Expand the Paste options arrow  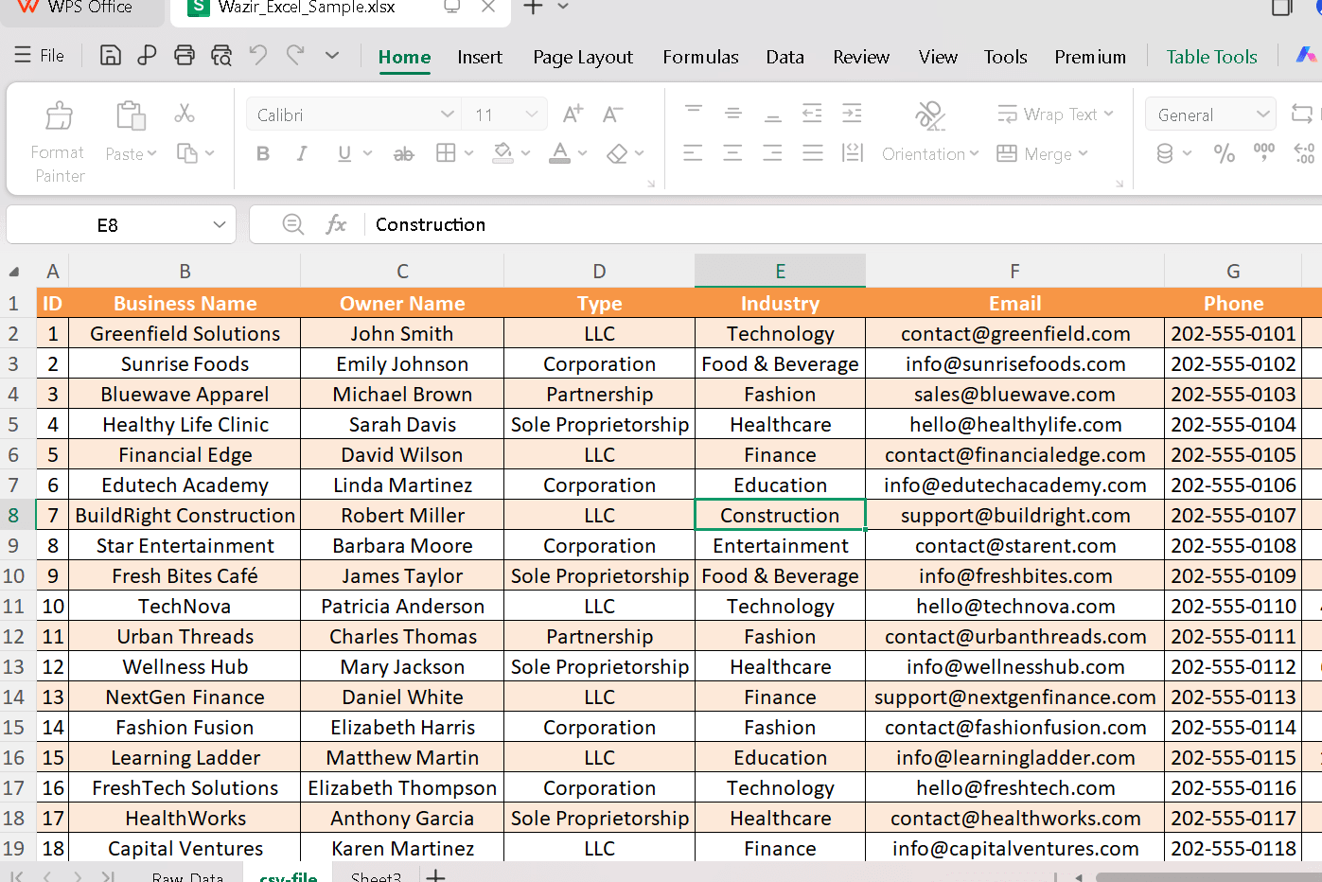(x=152, y=153)
